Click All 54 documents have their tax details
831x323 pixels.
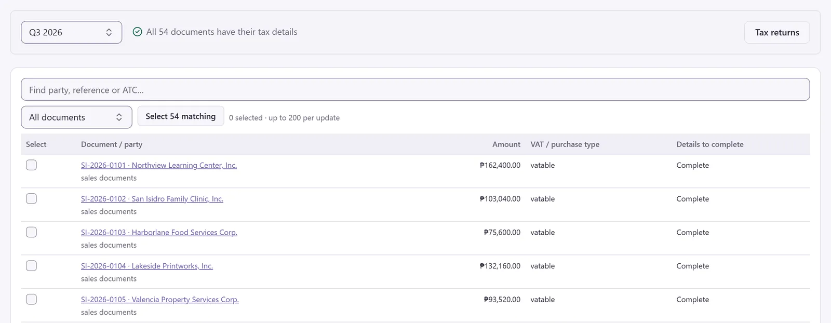[x=222, y=32]
